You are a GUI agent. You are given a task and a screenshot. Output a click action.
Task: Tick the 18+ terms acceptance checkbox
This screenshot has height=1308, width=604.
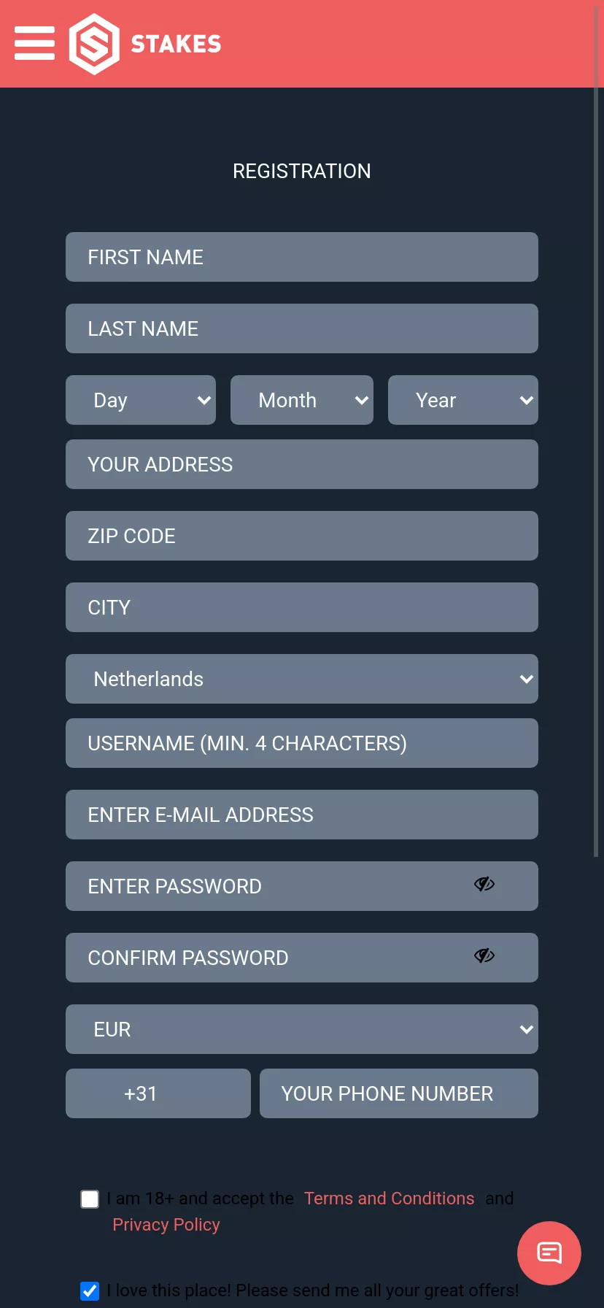click(x=90, y=1199)
